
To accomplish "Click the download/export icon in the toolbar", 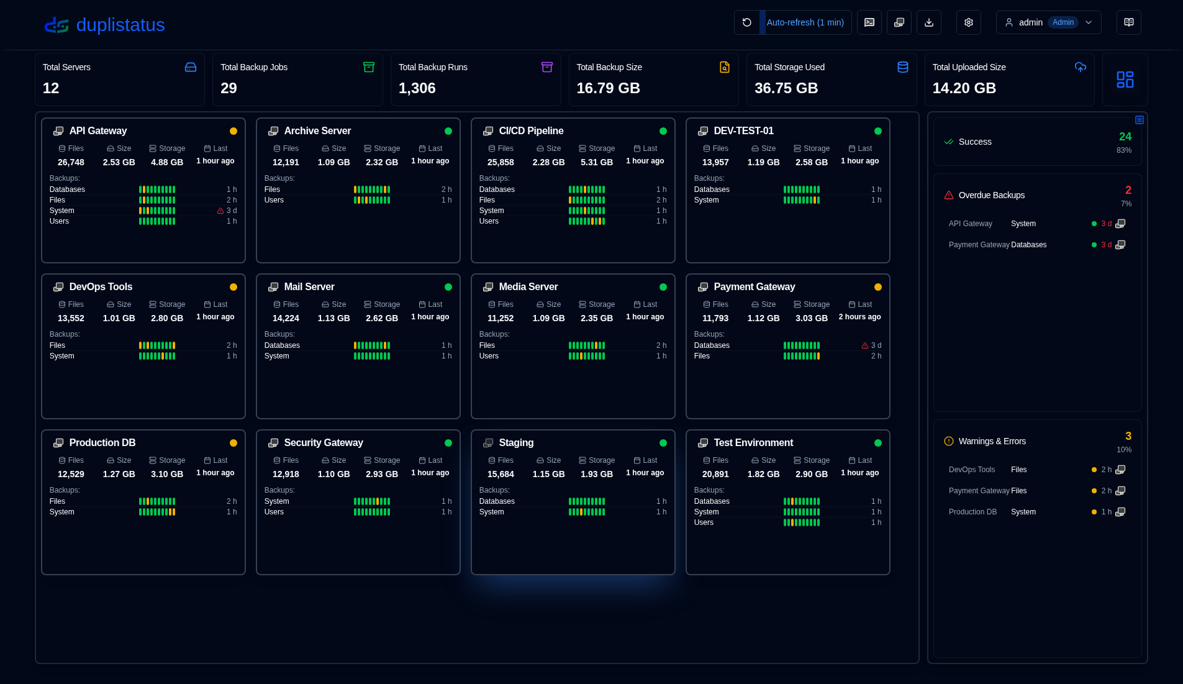I will coord(929,22).
